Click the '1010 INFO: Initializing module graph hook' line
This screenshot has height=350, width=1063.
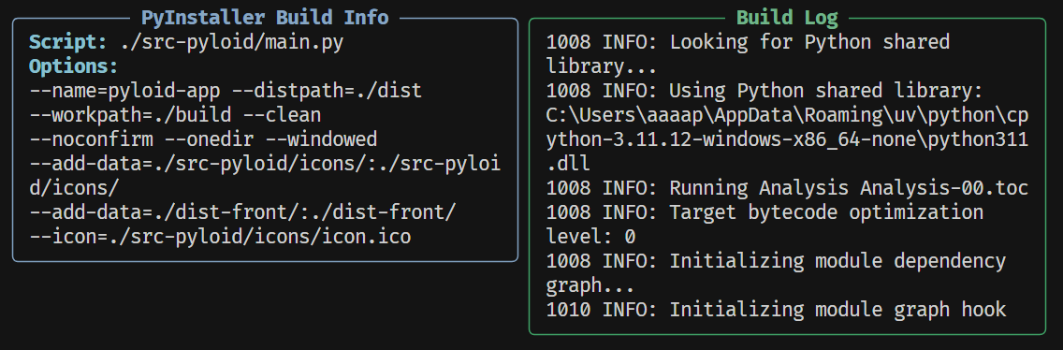pyautogui.click(x=777, y=310)
